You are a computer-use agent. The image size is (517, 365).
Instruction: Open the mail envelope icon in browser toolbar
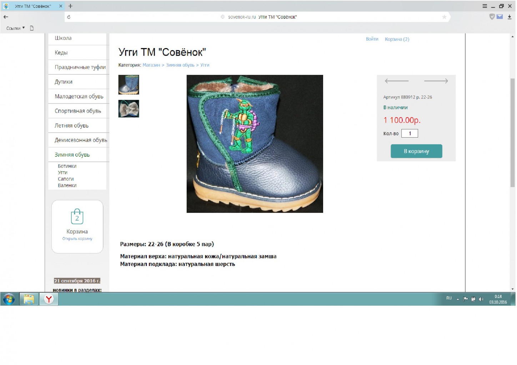[500, 16]
